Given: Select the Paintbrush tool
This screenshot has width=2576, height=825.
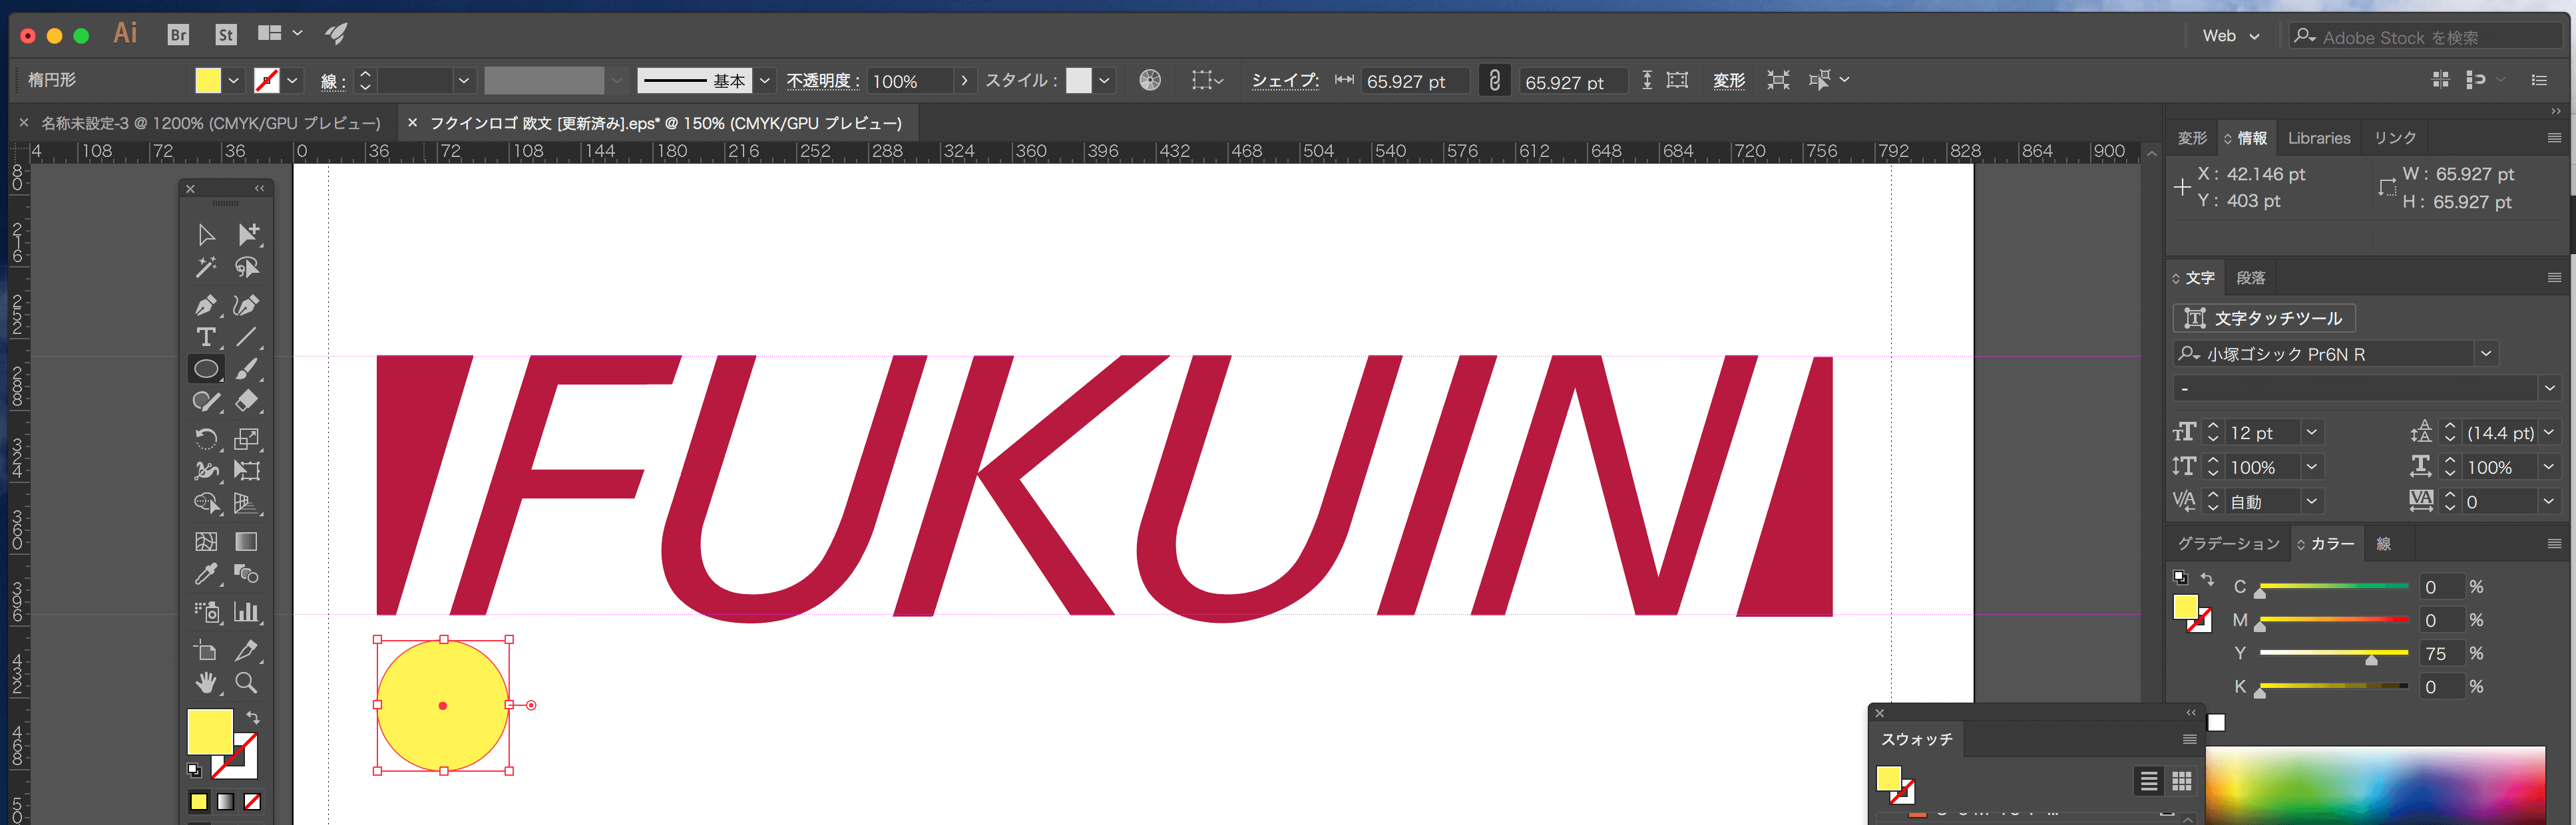Looking at the screenshot, I should [247, 369].
